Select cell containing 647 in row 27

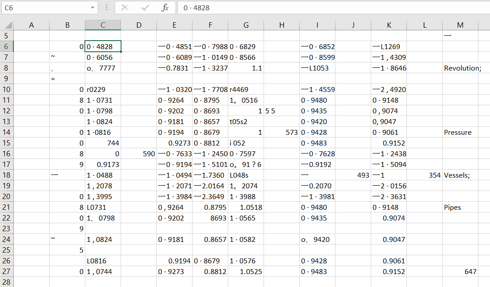click(x=460, y=272)
